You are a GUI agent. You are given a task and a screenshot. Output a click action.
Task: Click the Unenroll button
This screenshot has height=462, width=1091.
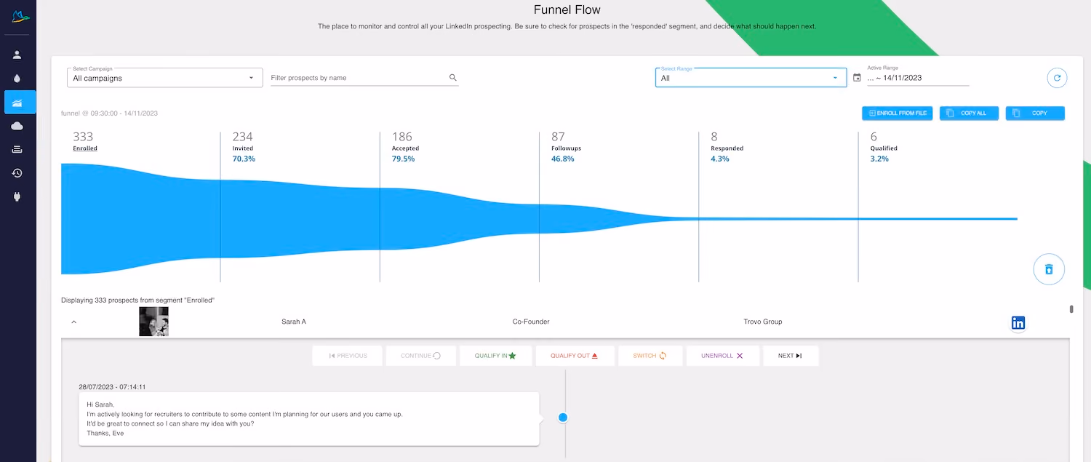click(x=722, y=356)
